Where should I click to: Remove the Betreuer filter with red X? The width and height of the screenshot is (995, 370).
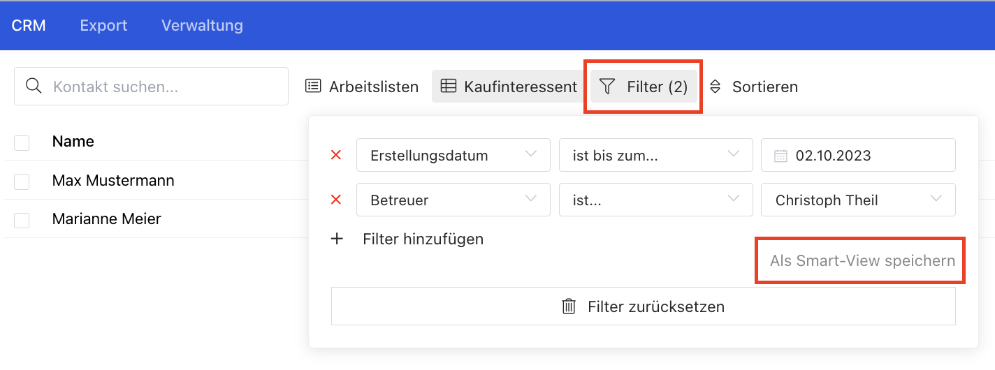pyautogui.click(x=335, y=200)
